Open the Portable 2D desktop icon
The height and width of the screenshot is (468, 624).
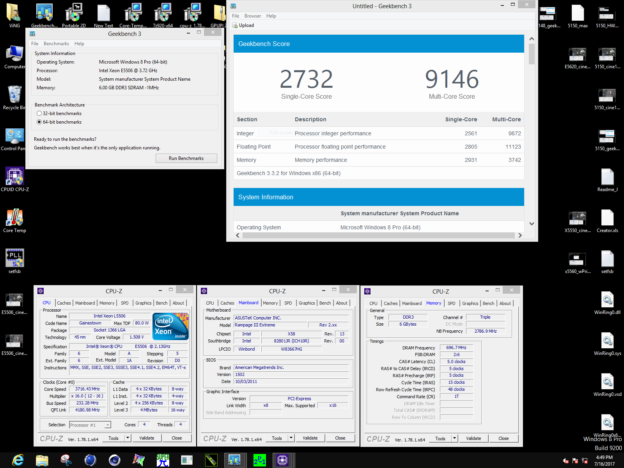click(x=74, y=15)
